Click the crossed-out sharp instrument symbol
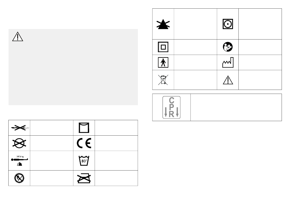Image resolution: width=293 pixels, height=203 pixels. (x=20, y=128)
